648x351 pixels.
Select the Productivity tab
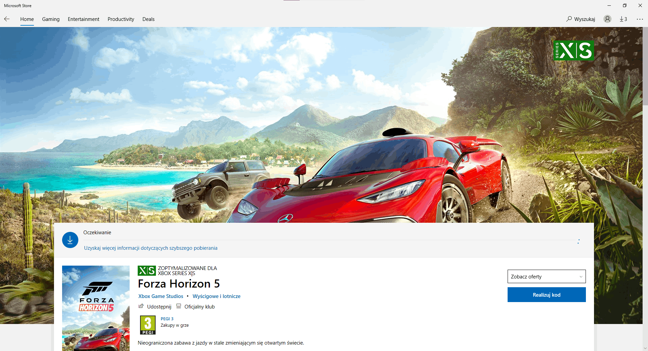click(x=121, y=19)
